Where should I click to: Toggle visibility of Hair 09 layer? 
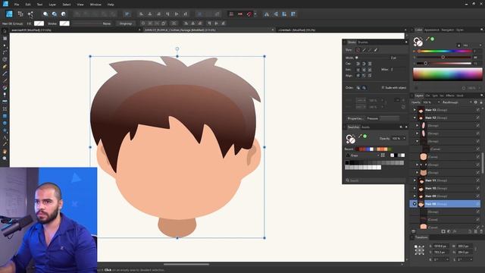coord(478,196)
